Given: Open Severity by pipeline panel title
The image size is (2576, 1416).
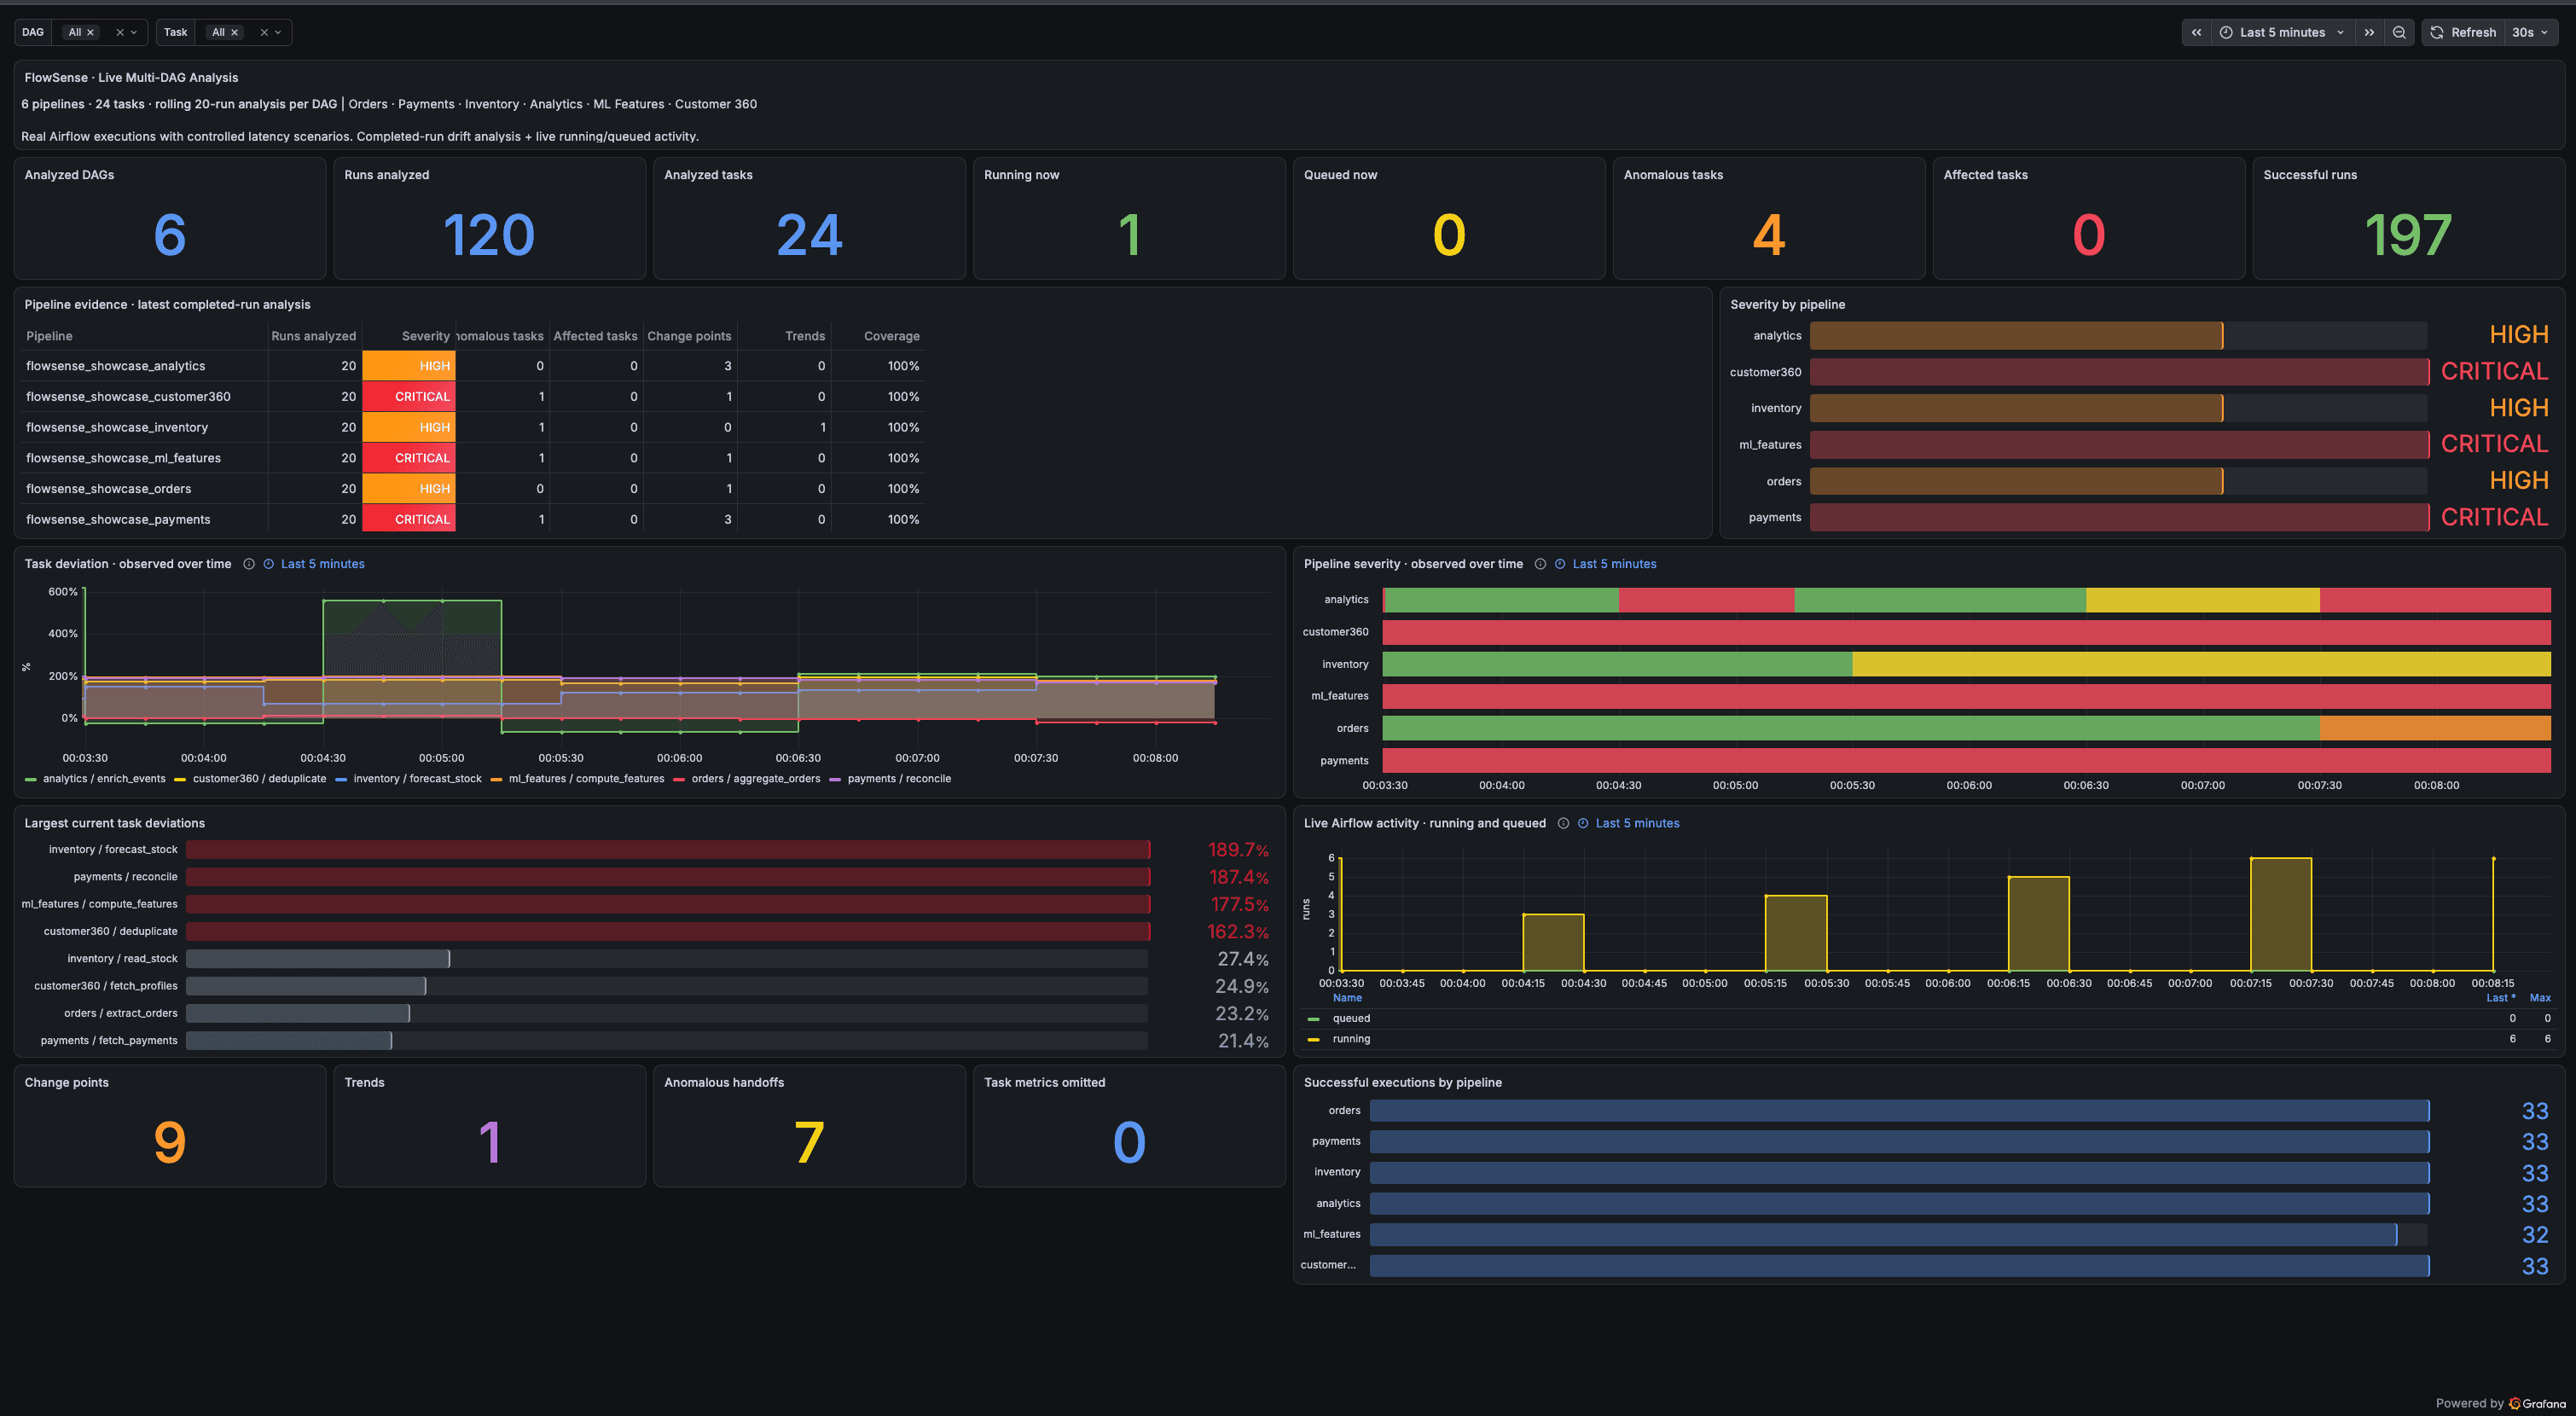Looking at the screenshot, I should [x=1787, y=305].
